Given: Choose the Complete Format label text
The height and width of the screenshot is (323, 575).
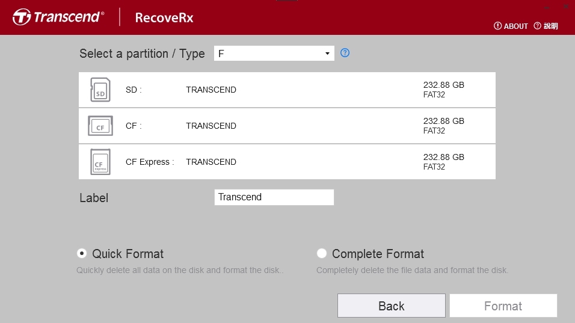Looking at the screenshot, I should tap(378, 254).
